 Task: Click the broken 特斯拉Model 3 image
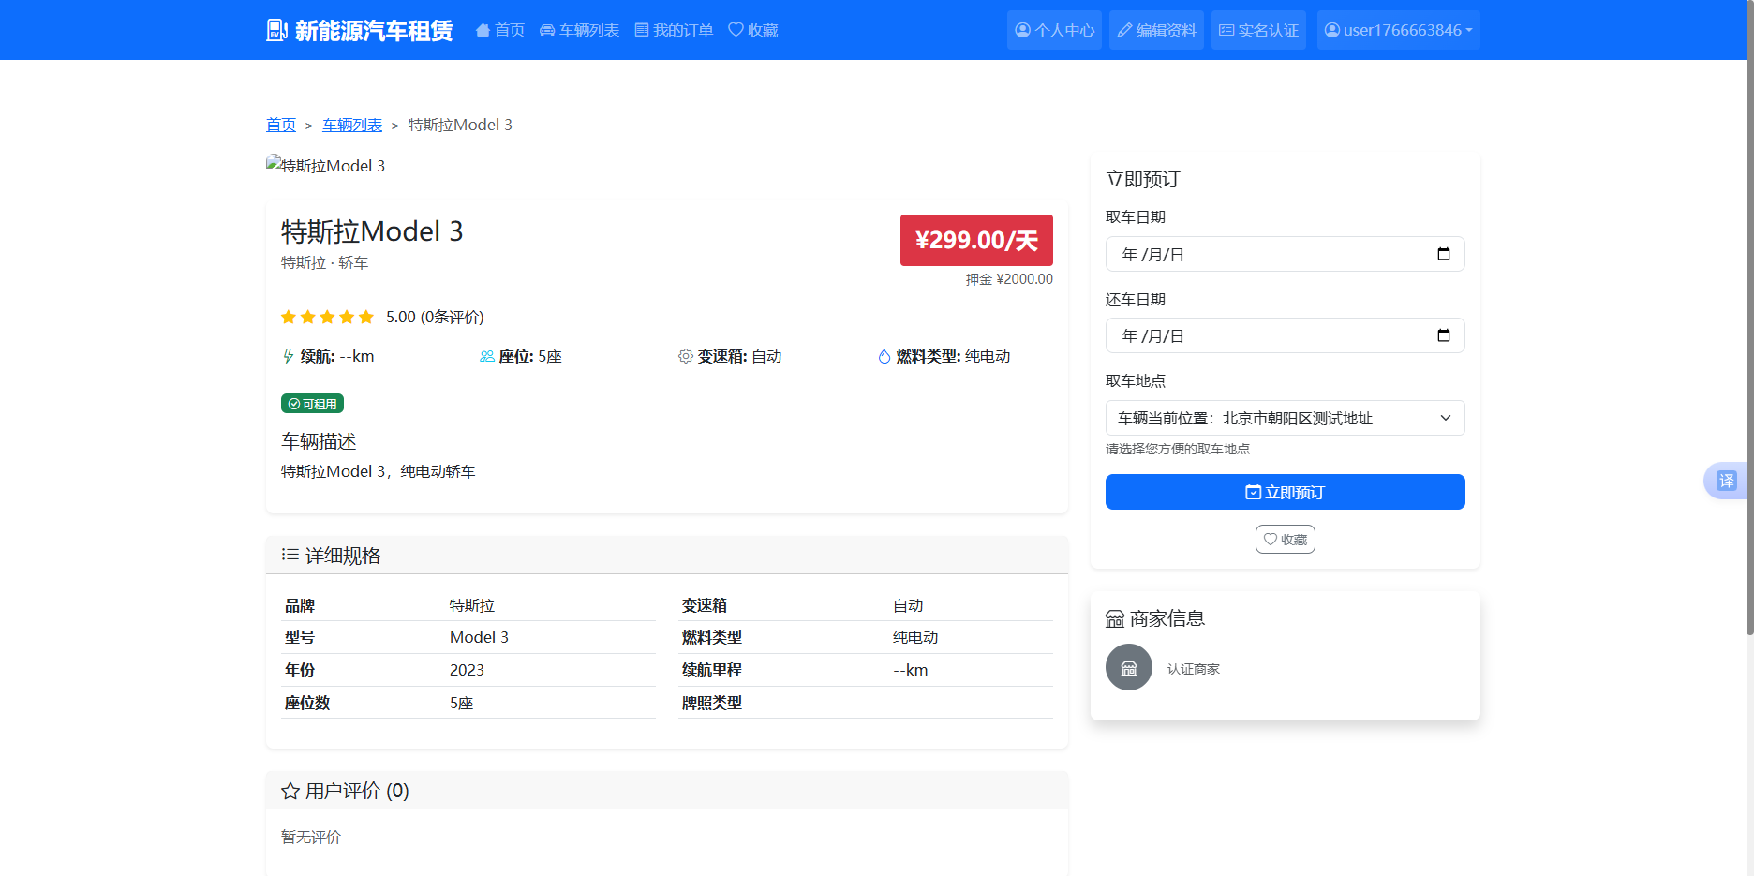tap(326, 165)
